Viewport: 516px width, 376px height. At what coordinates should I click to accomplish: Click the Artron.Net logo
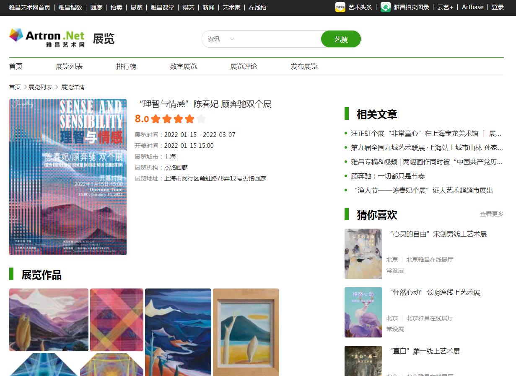tap(47, 38)
